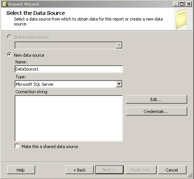Select the Shared data source radio option
The width and height of the screenshot is (194, 179).
point(9,37)
